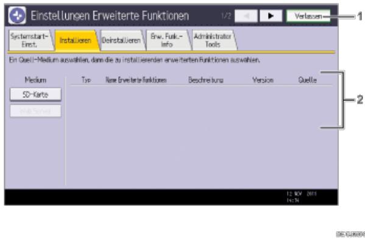Click the Quelle column header
The image size is (365, 241).
coord(307,80)
